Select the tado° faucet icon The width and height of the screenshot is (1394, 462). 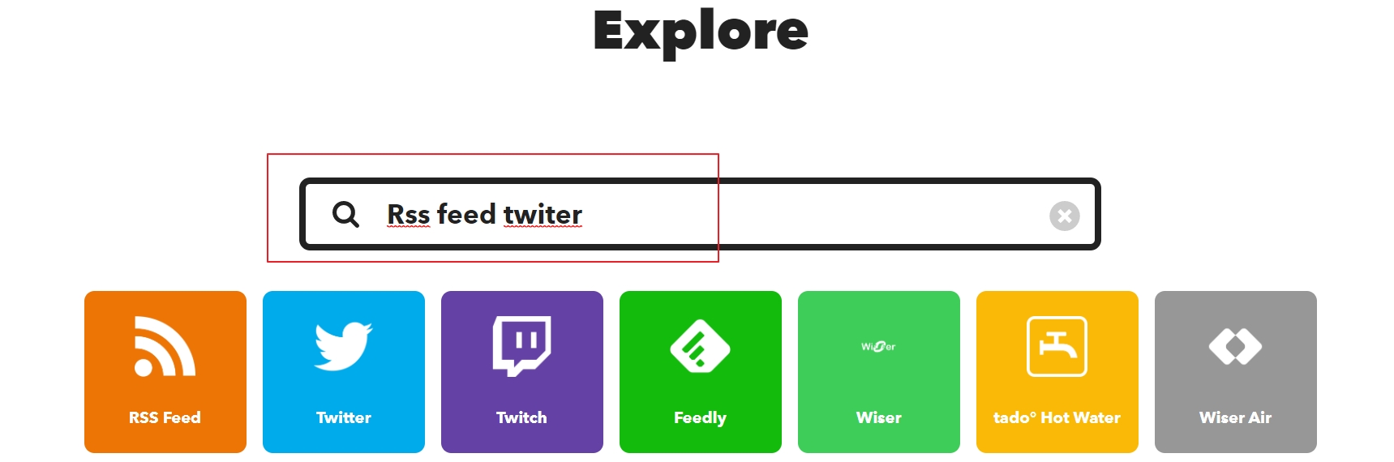coord(1057,346)
